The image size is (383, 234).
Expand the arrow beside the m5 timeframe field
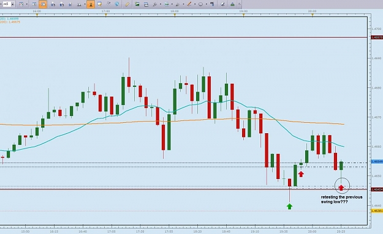click(12, 4)
